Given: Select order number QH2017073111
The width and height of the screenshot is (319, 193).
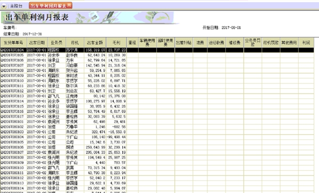Looking at the screenshot, I should [x=12, y=86].
